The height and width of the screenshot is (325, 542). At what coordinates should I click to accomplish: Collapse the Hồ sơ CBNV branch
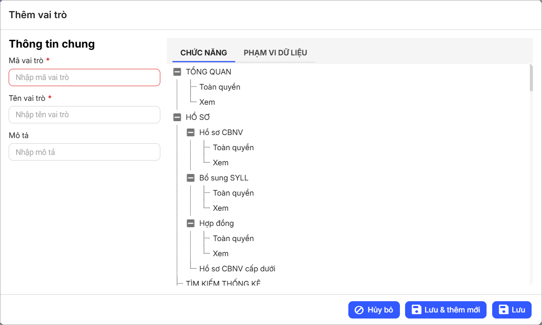coord(191,132)
